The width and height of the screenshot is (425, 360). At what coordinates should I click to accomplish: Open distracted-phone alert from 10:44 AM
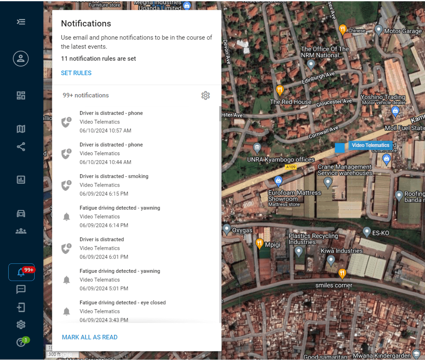point(136,154)
